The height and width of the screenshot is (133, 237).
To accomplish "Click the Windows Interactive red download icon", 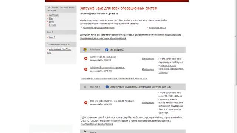I will (86, 58).
